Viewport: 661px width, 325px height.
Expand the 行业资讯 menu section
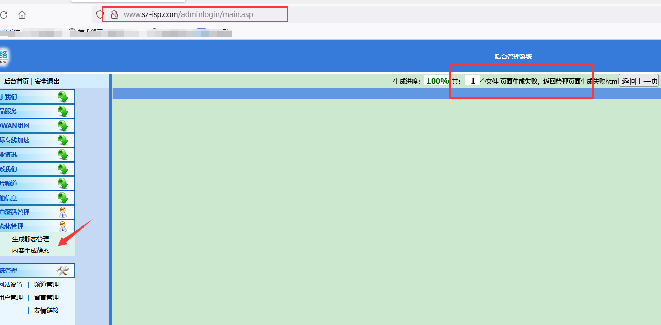[x=62, y=155]
